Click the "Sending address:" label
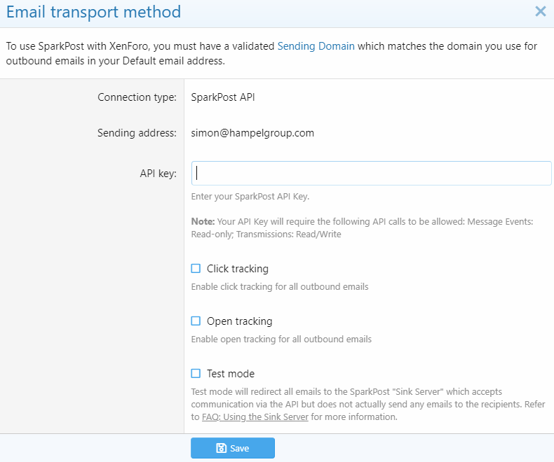 [137, 133]
